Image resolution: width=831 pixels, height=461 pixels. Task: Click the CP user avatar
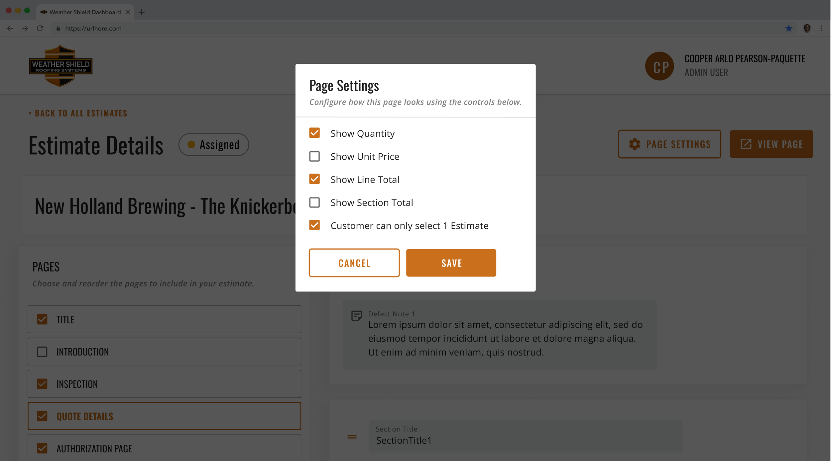(659, 66)
